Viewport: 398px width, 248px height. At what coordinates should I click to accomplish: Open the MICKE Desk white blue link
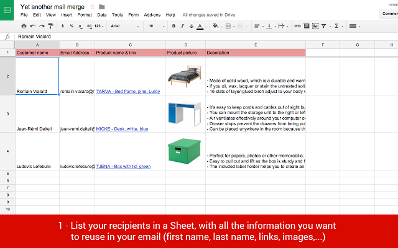coord(122,129)
